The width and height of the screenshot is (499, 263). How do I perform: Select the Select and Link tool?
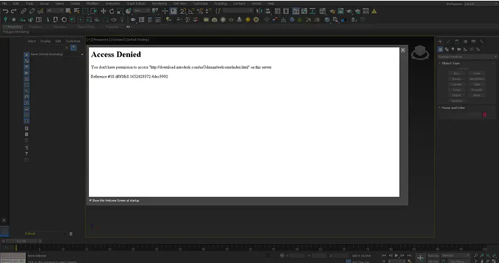coord(24,11)
